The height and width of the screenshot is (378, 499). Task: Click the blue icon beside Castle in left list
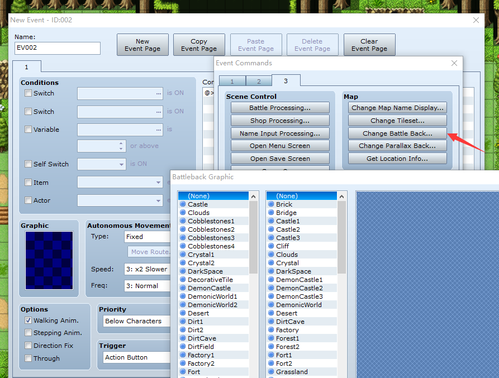pyautogui.click(x=183, y=204)
